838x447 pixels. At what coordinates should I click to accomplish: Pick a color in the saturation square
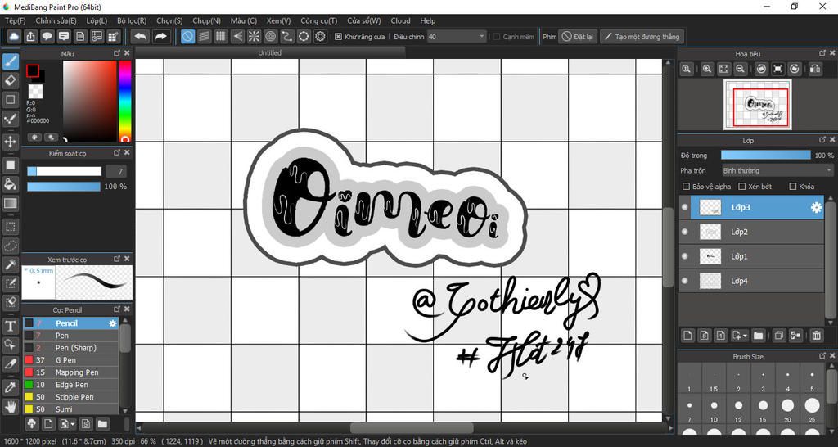[x=89, y=101]
